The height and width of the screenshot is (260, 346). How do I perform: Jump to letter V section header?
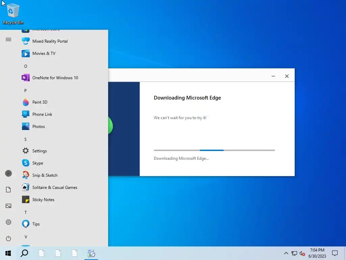click(26, 237)
